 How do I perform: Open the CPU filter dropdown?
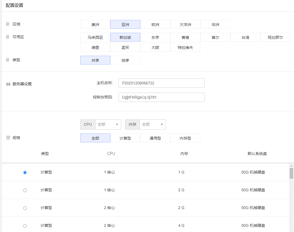click(x=108, y=124)
